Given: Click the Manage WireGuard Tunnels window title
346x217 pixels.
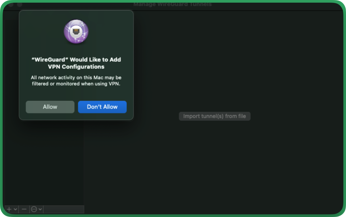Looking at the screenshot, I should point(172,5).
